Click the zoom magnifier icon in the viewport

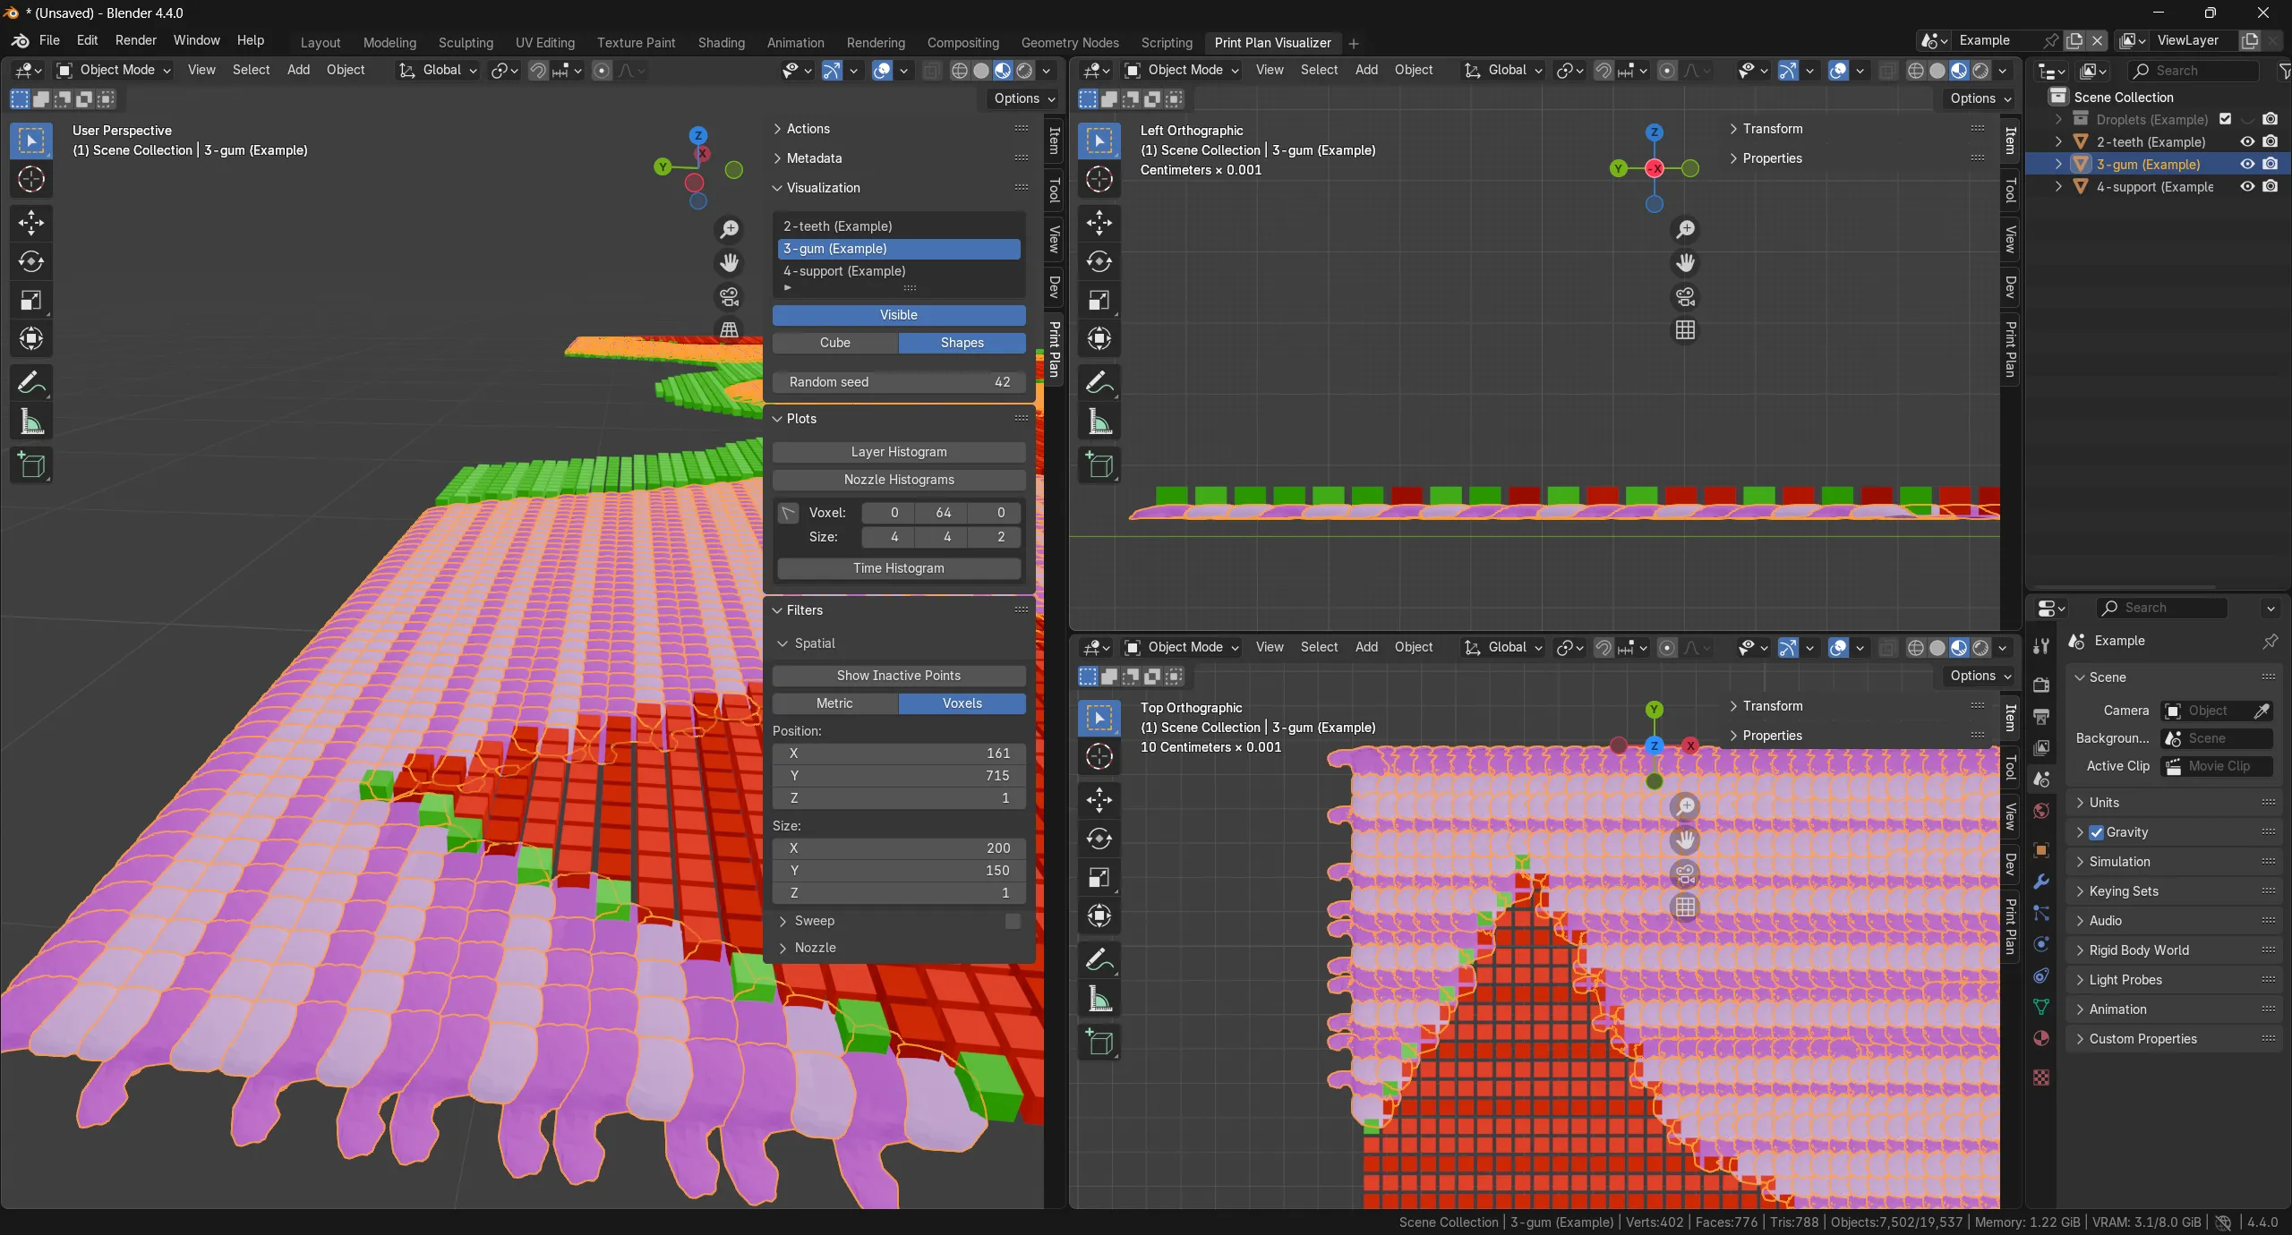(x=729, y=229)
